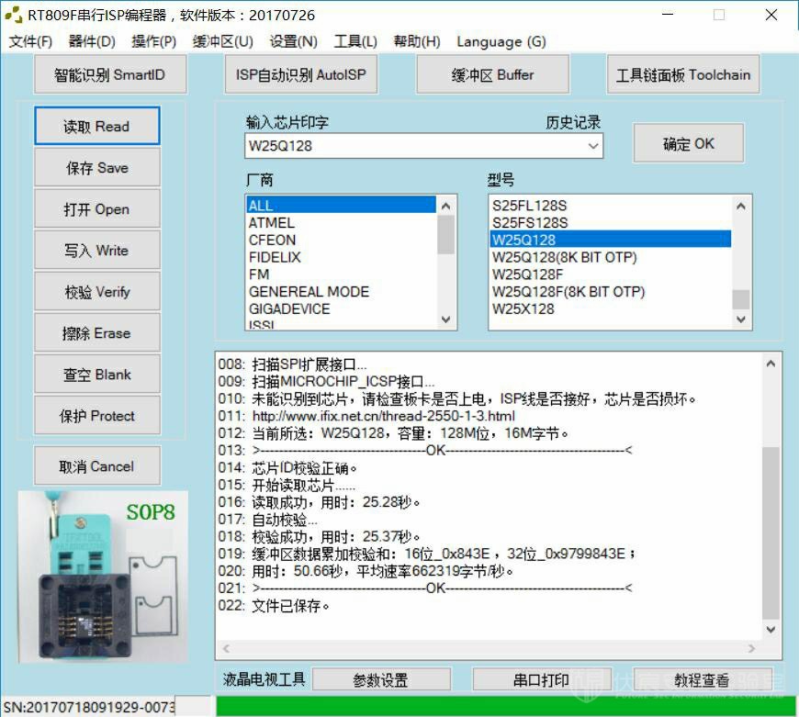799x717 pixels.
Task: Click log horizontal scroll left arrow
Action: [x=226, y=648]
